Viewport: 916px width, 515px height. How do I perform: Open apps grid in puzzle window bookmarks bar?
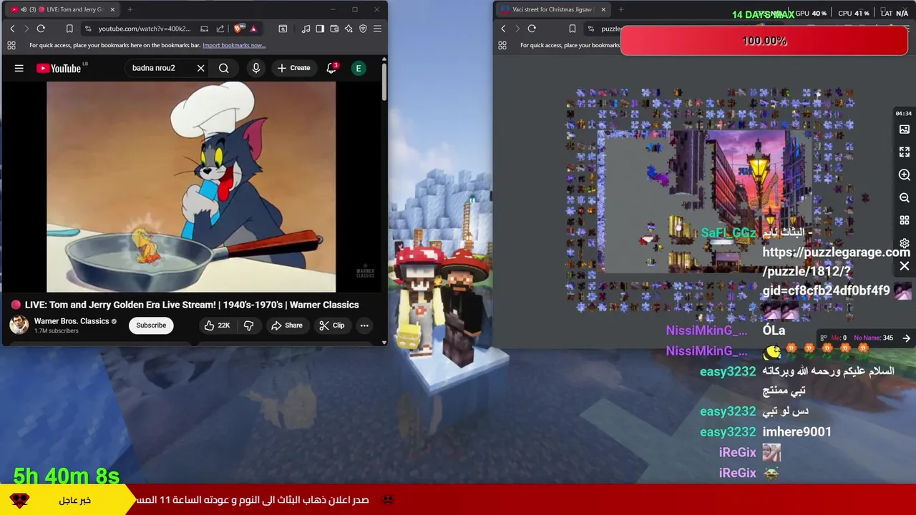click(502, 45)
